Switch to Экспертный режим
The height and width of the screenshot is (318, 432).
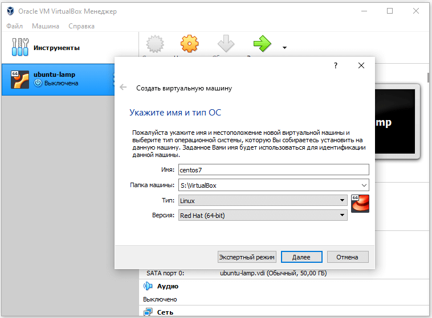tap(247, 257)
